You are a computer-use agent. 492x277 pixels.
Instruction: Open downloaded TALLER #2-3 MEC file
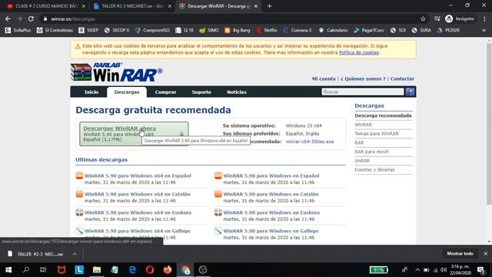point(35,254)
